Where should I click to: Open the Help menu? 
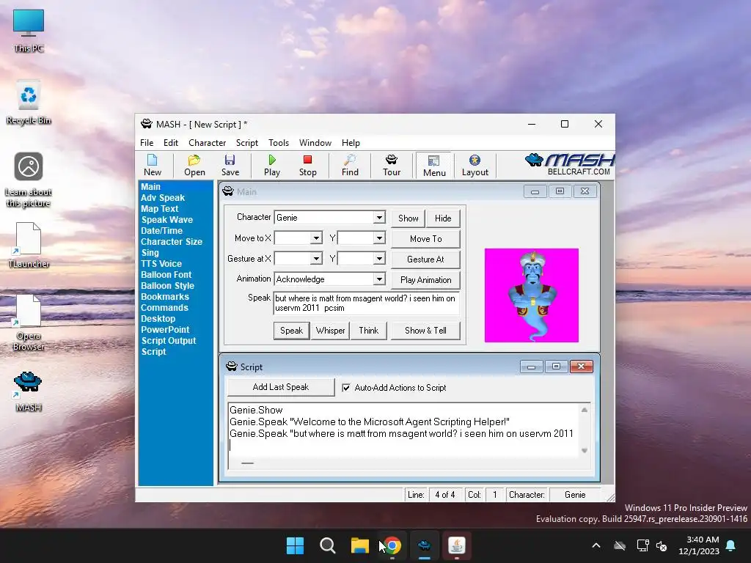[350, 143]
